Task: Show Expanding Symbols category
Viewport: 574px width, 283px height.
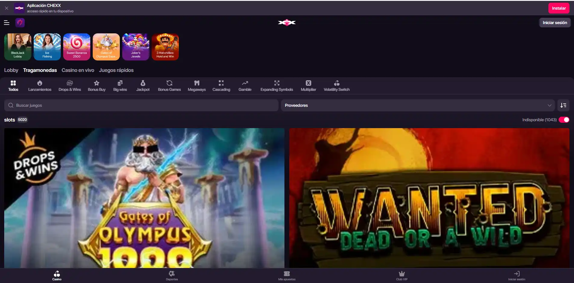Action: 277,86
